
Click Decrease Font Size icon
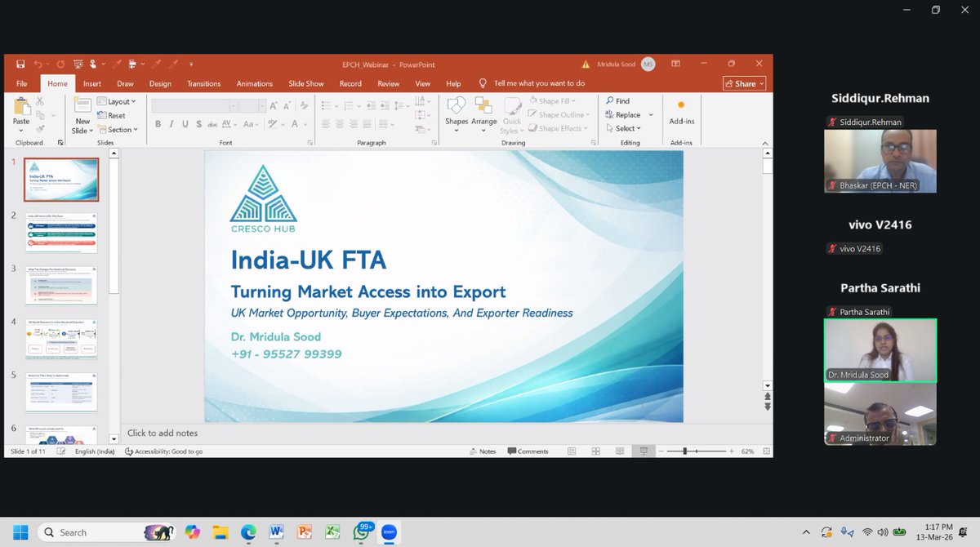[x=287, y=105]
